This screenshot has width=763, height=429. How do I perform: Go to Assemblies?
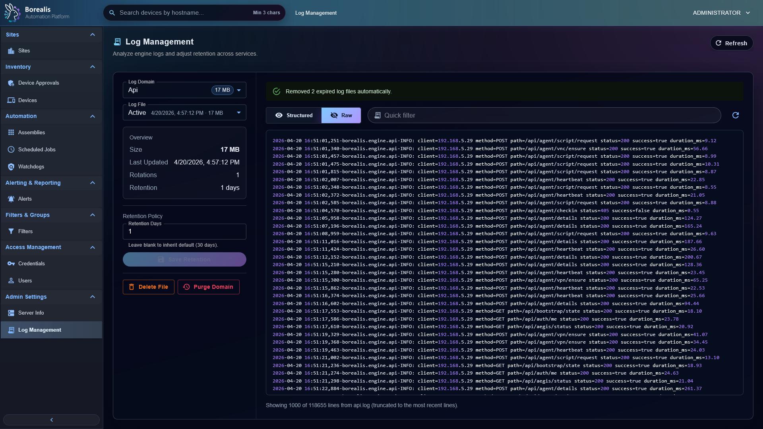click(x=51, y=132)
